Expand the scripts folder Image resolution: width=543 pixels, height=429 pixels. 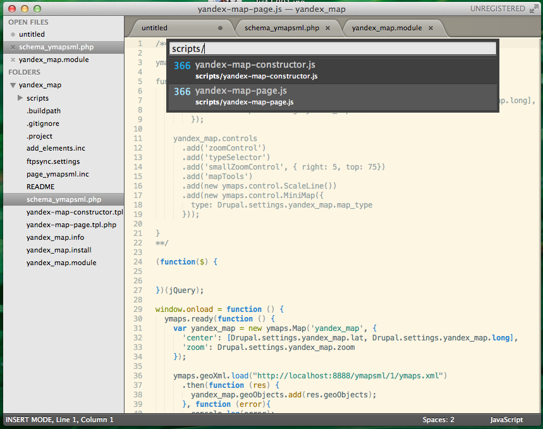[x=20, y=98]
